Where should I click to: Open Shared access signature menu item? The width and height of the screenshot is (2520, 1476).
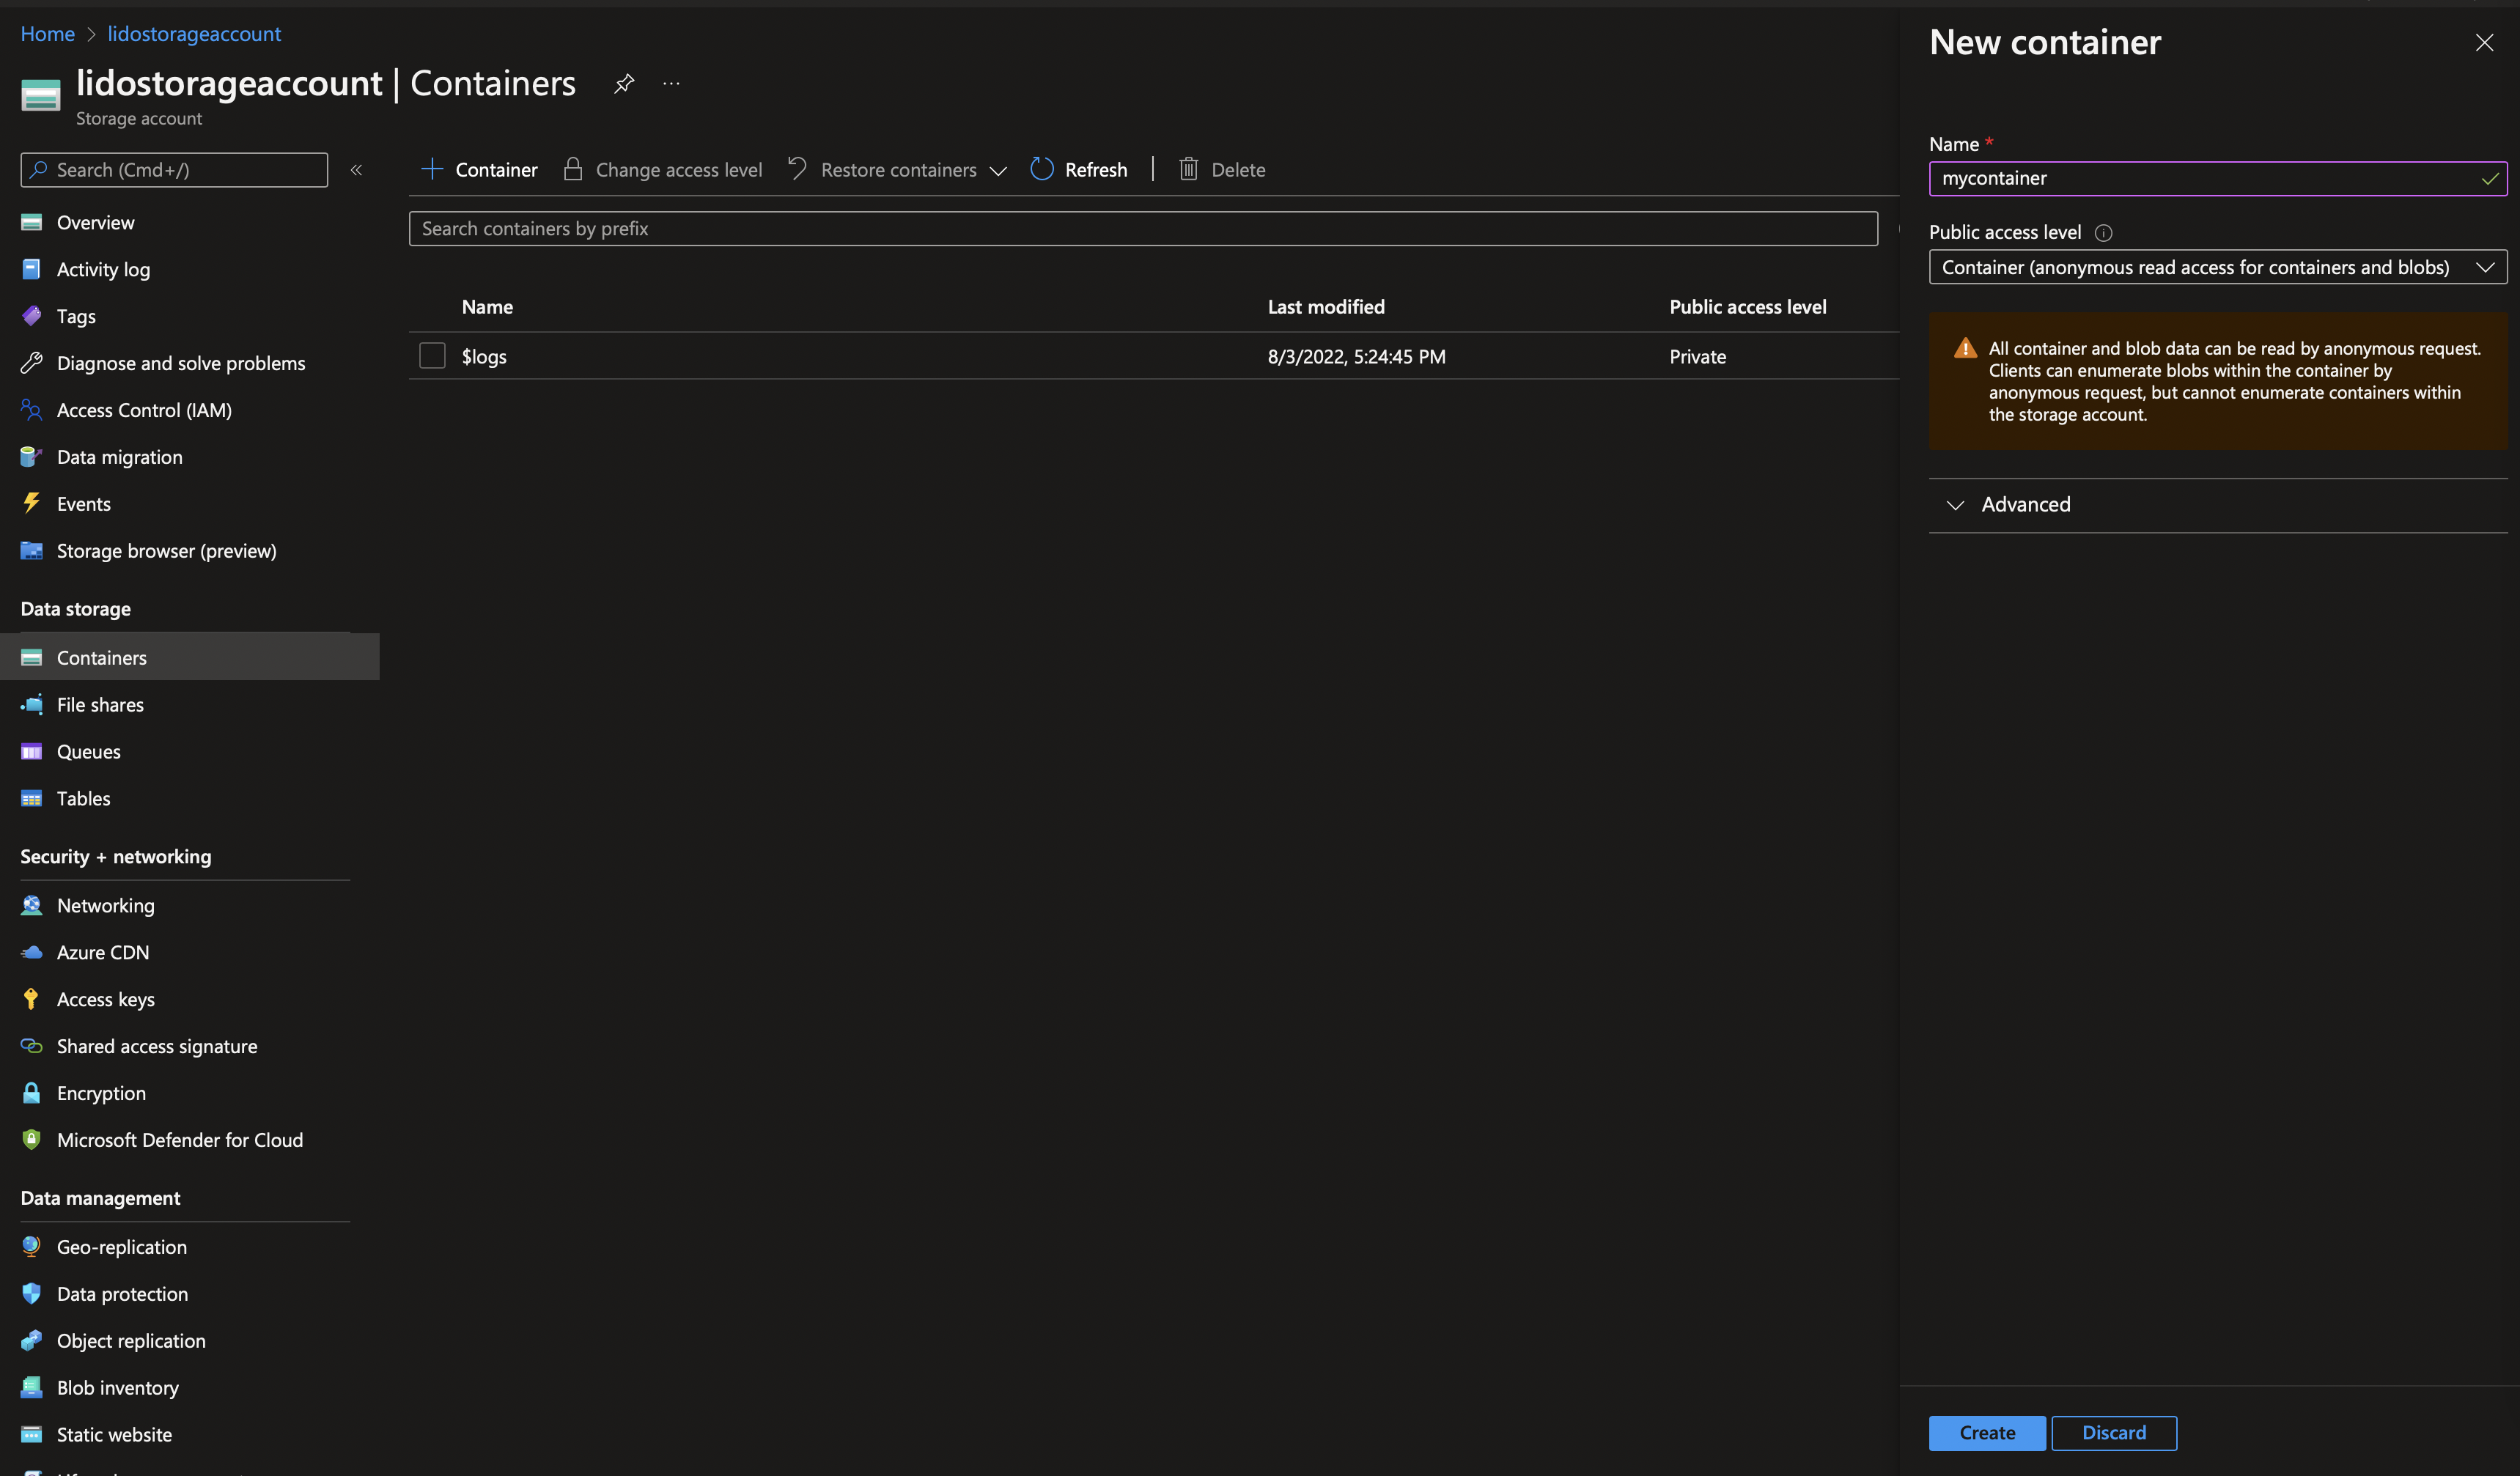(x=190, y=1046)
